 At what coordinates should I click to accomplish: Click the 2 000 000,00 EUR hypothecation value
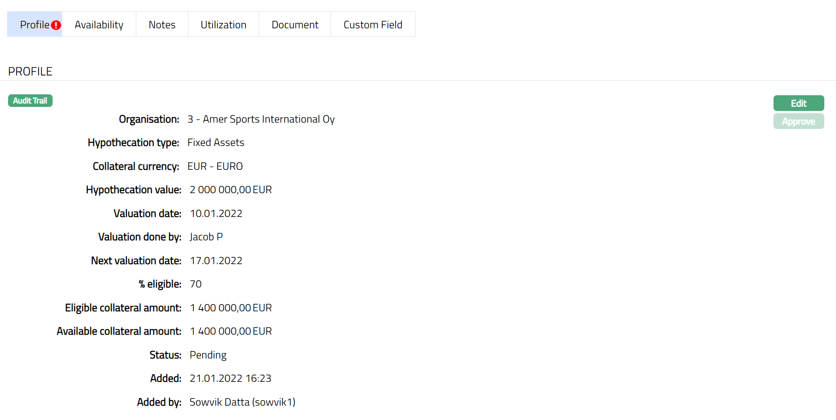pos(230,190)
